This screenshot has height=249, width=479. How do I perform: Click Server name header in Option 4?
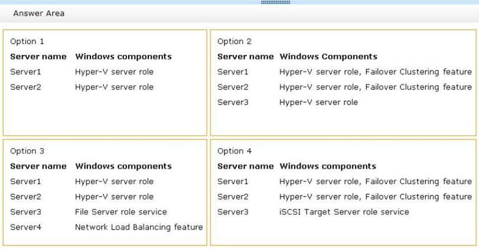(245, 166)
